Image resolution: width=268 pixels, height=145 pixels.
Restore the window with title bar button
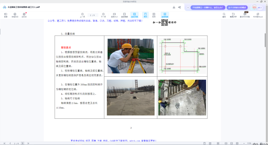coord(261,2)
